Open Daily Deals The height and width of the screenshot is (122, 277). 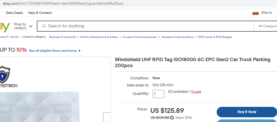14,13
